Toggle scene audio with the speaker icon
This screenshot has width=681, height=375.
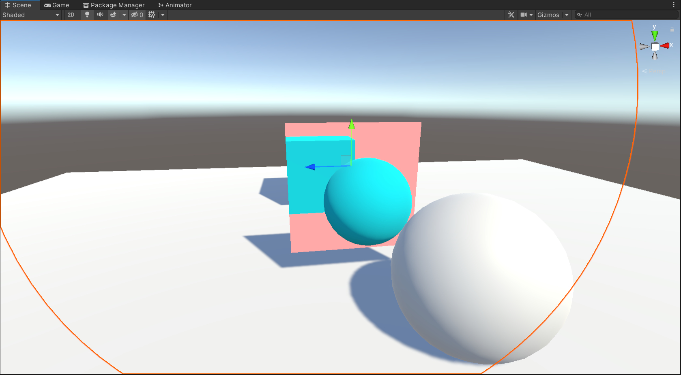pos(100,15)
